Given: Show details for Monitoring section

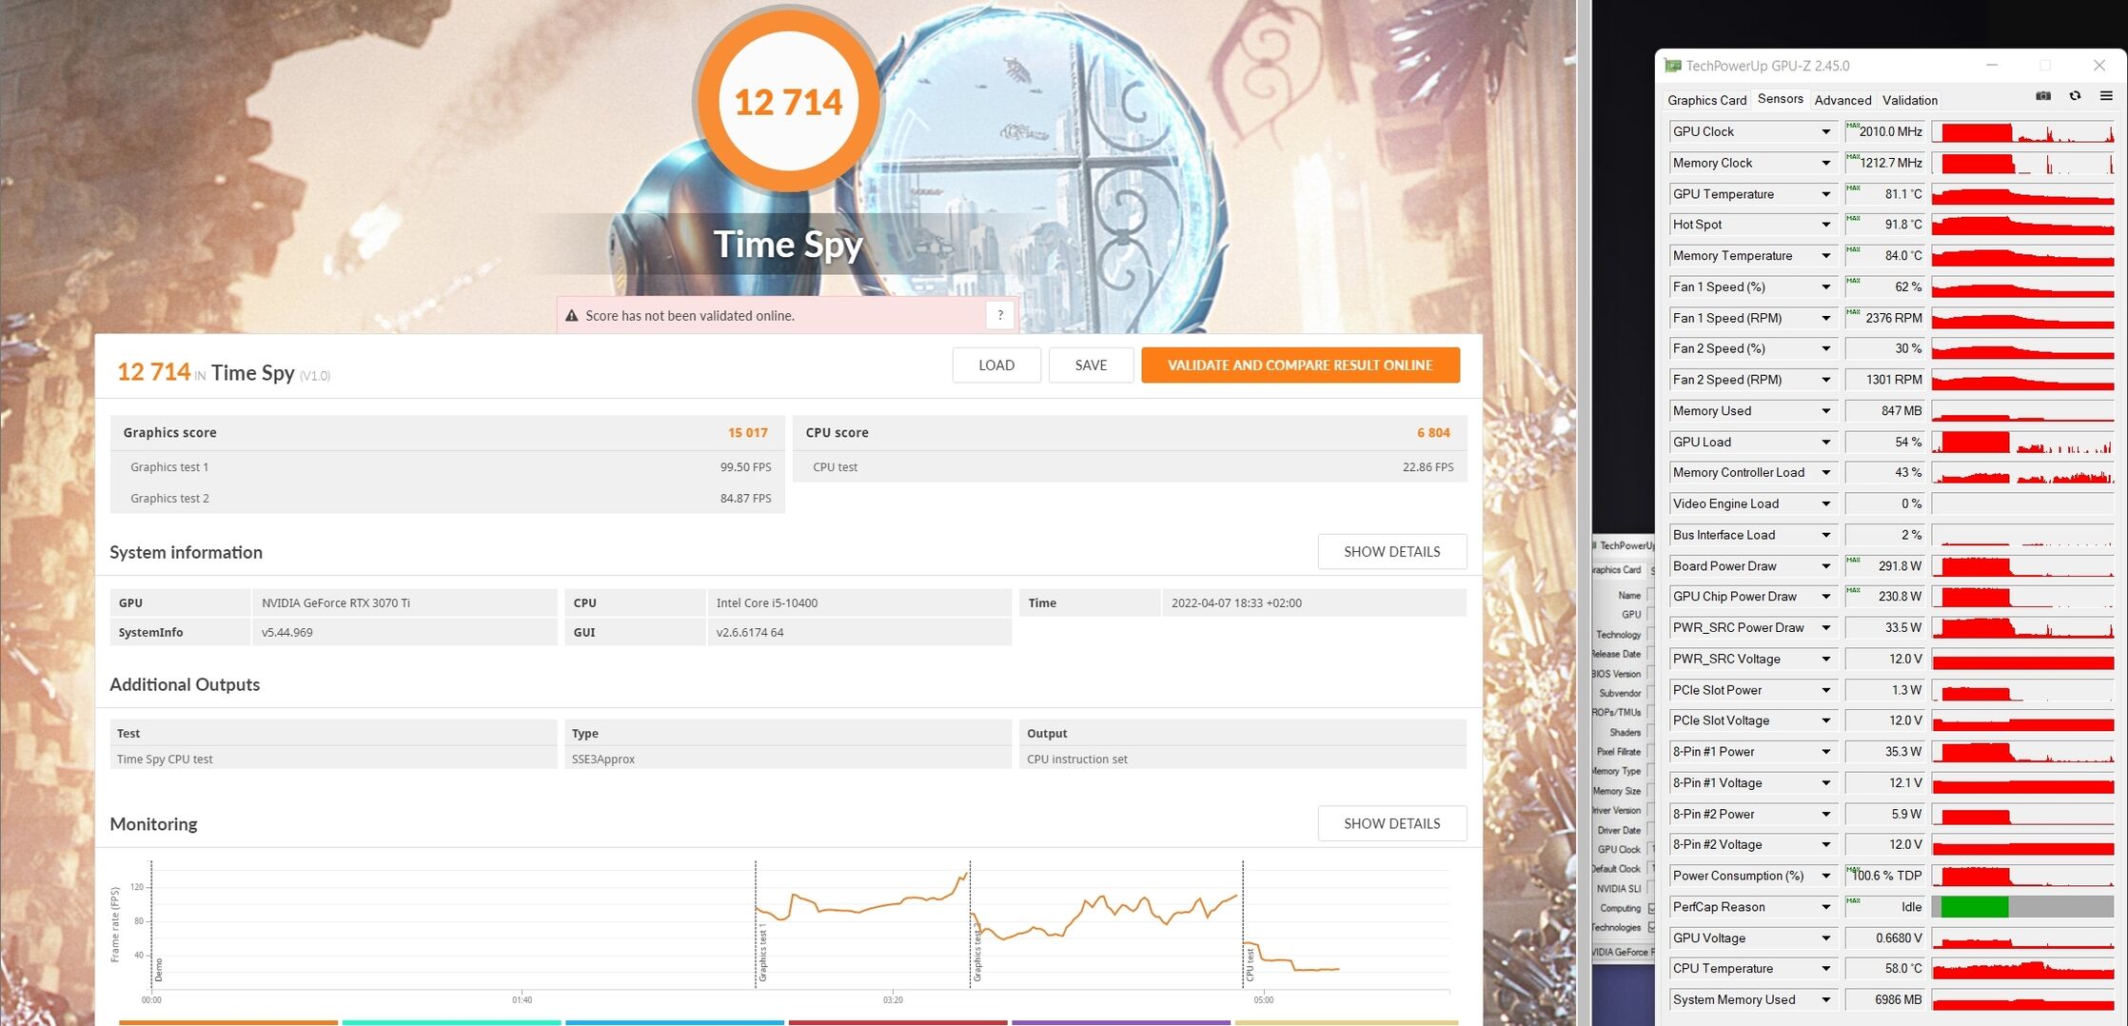Looking at the screenshot, I should [x=1391, y=824].
